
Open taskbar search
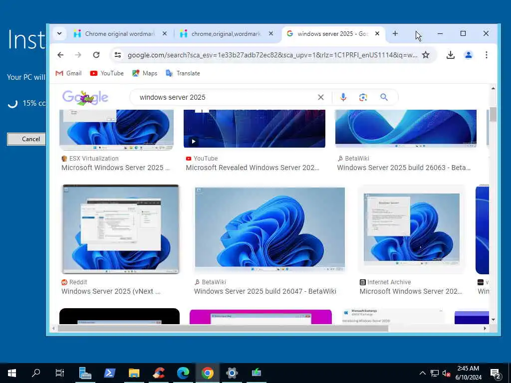(x=36, y=373)
